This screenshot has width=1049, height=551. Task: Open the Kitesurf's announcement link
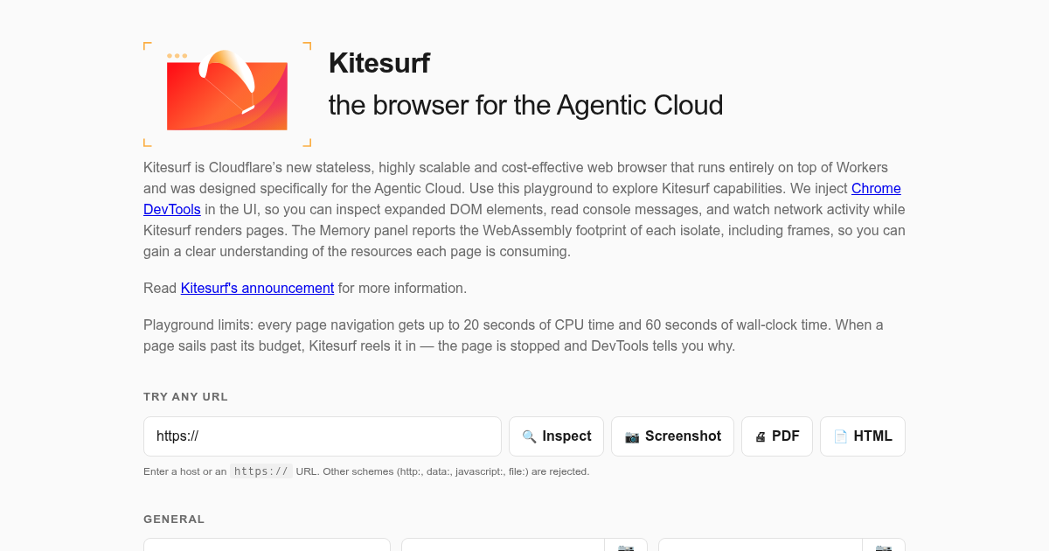click(x=257, y=288)
